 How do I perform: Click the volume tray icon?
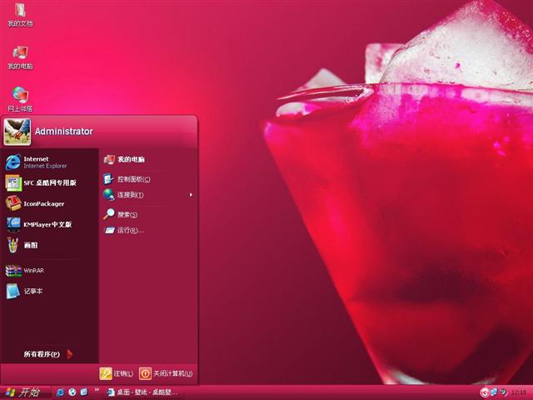coord(503,392)
